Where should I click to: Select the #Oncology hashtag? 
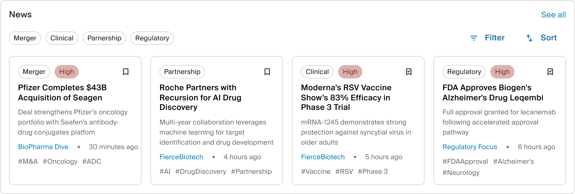coord(60,161)
